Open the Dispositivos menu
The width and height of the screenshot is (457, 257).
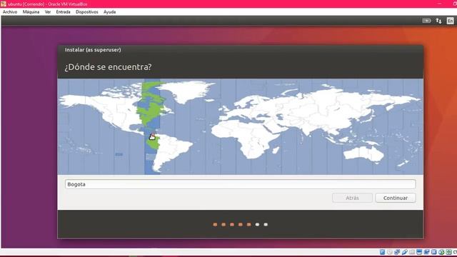87,12
